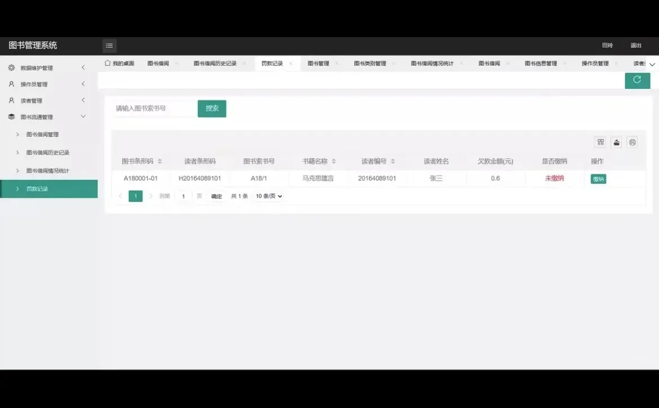Click the book icon beside 图书流通管理
659x408 pixels.
click(10, 116)
